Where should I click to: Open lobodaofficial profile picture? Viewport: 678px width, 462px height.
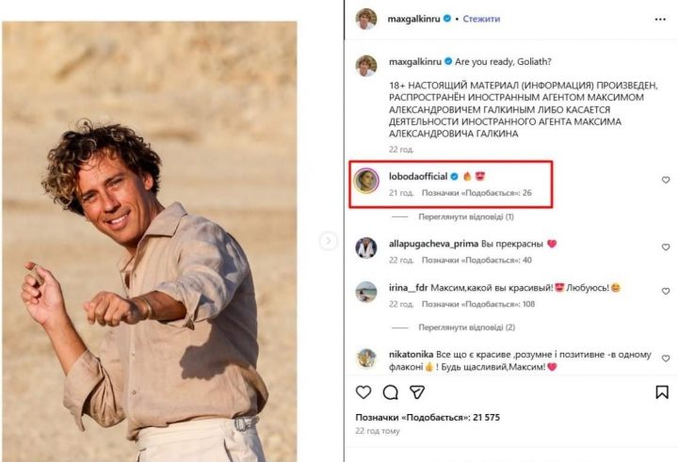pos(366,181)
